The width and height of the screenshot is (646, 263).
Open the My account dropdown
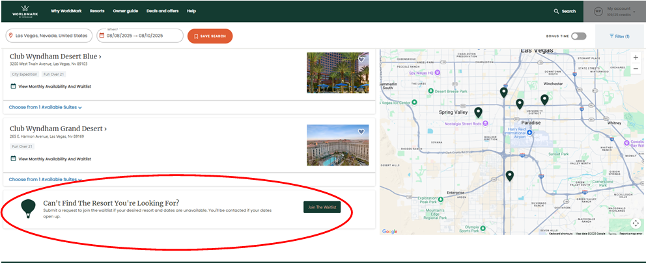(615, 12)
